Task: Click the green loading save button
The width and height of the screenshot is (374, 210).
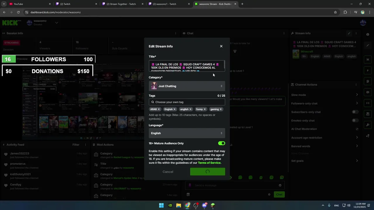Action: [x=207, y=172]
